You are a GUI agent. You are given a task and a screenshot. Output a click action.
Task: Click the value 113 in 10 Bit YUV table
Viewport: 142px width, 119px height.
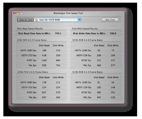58,82
